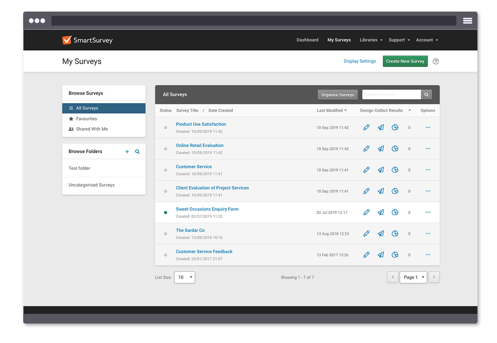
Task: Open options ellipsis for Online Retail Evaluation
Action: (x=428, y=149)
